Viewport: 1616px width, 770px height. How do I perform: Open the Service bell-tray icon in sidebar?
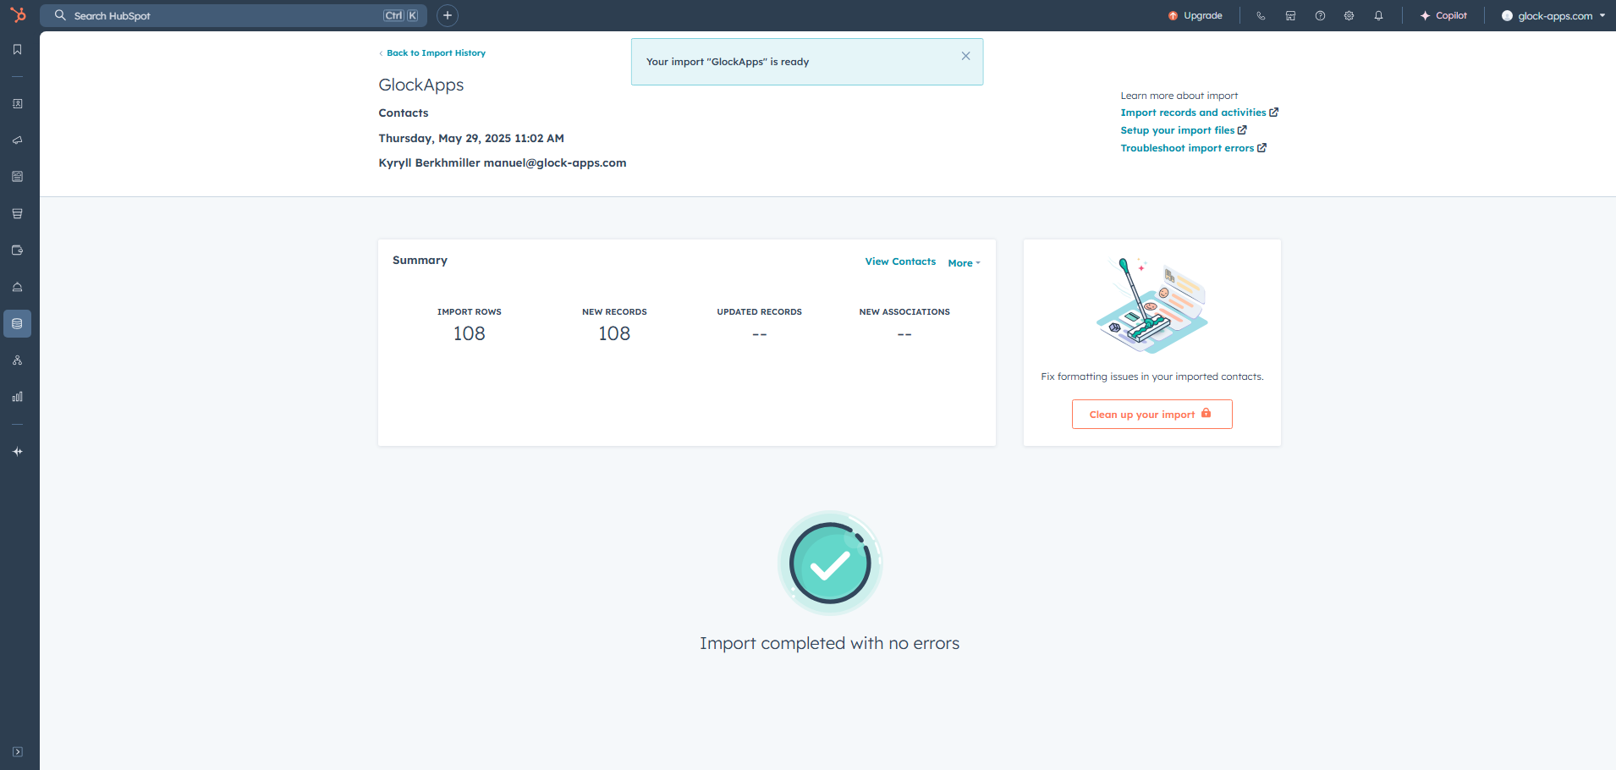point(17,287)
